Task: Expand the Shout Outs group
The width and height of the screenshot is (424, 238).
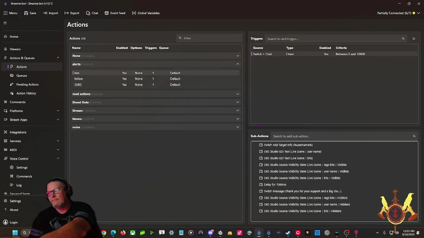Action: coord(156,102)
